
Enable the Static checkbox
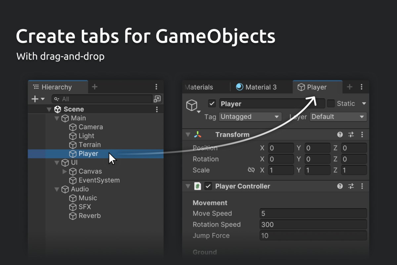(331, 104)
